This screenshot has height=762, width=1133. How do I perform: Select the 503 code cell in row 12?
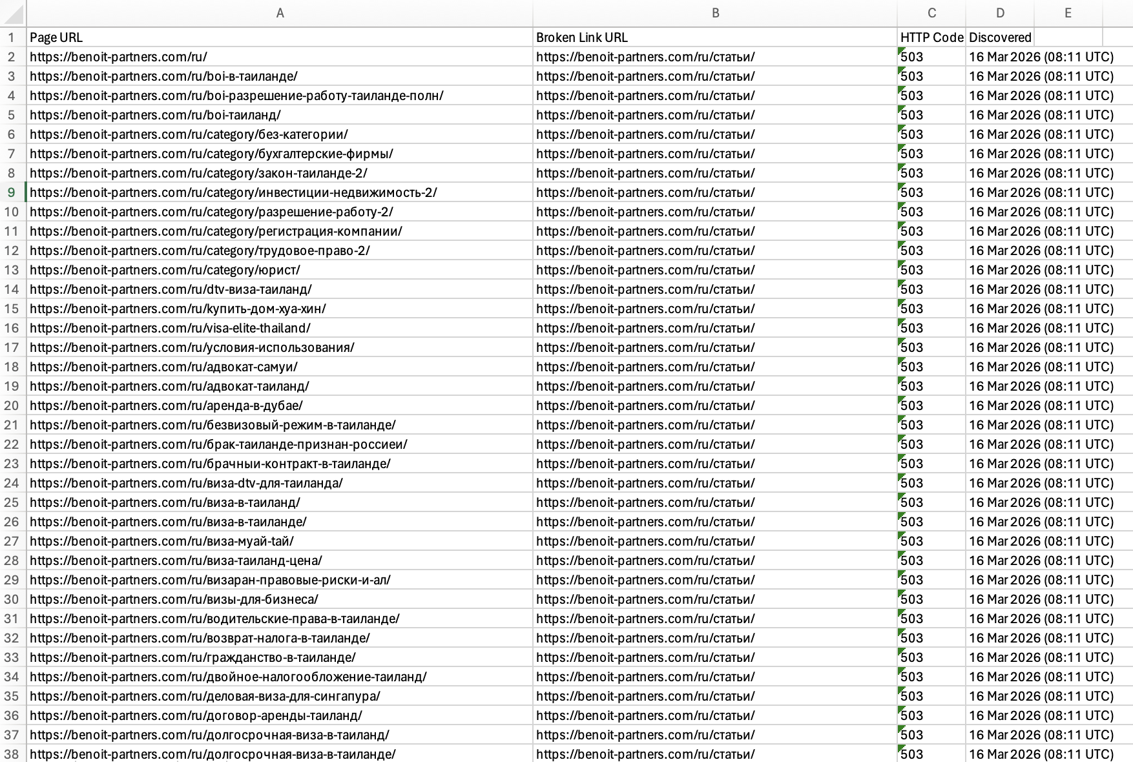coord(931,251)
